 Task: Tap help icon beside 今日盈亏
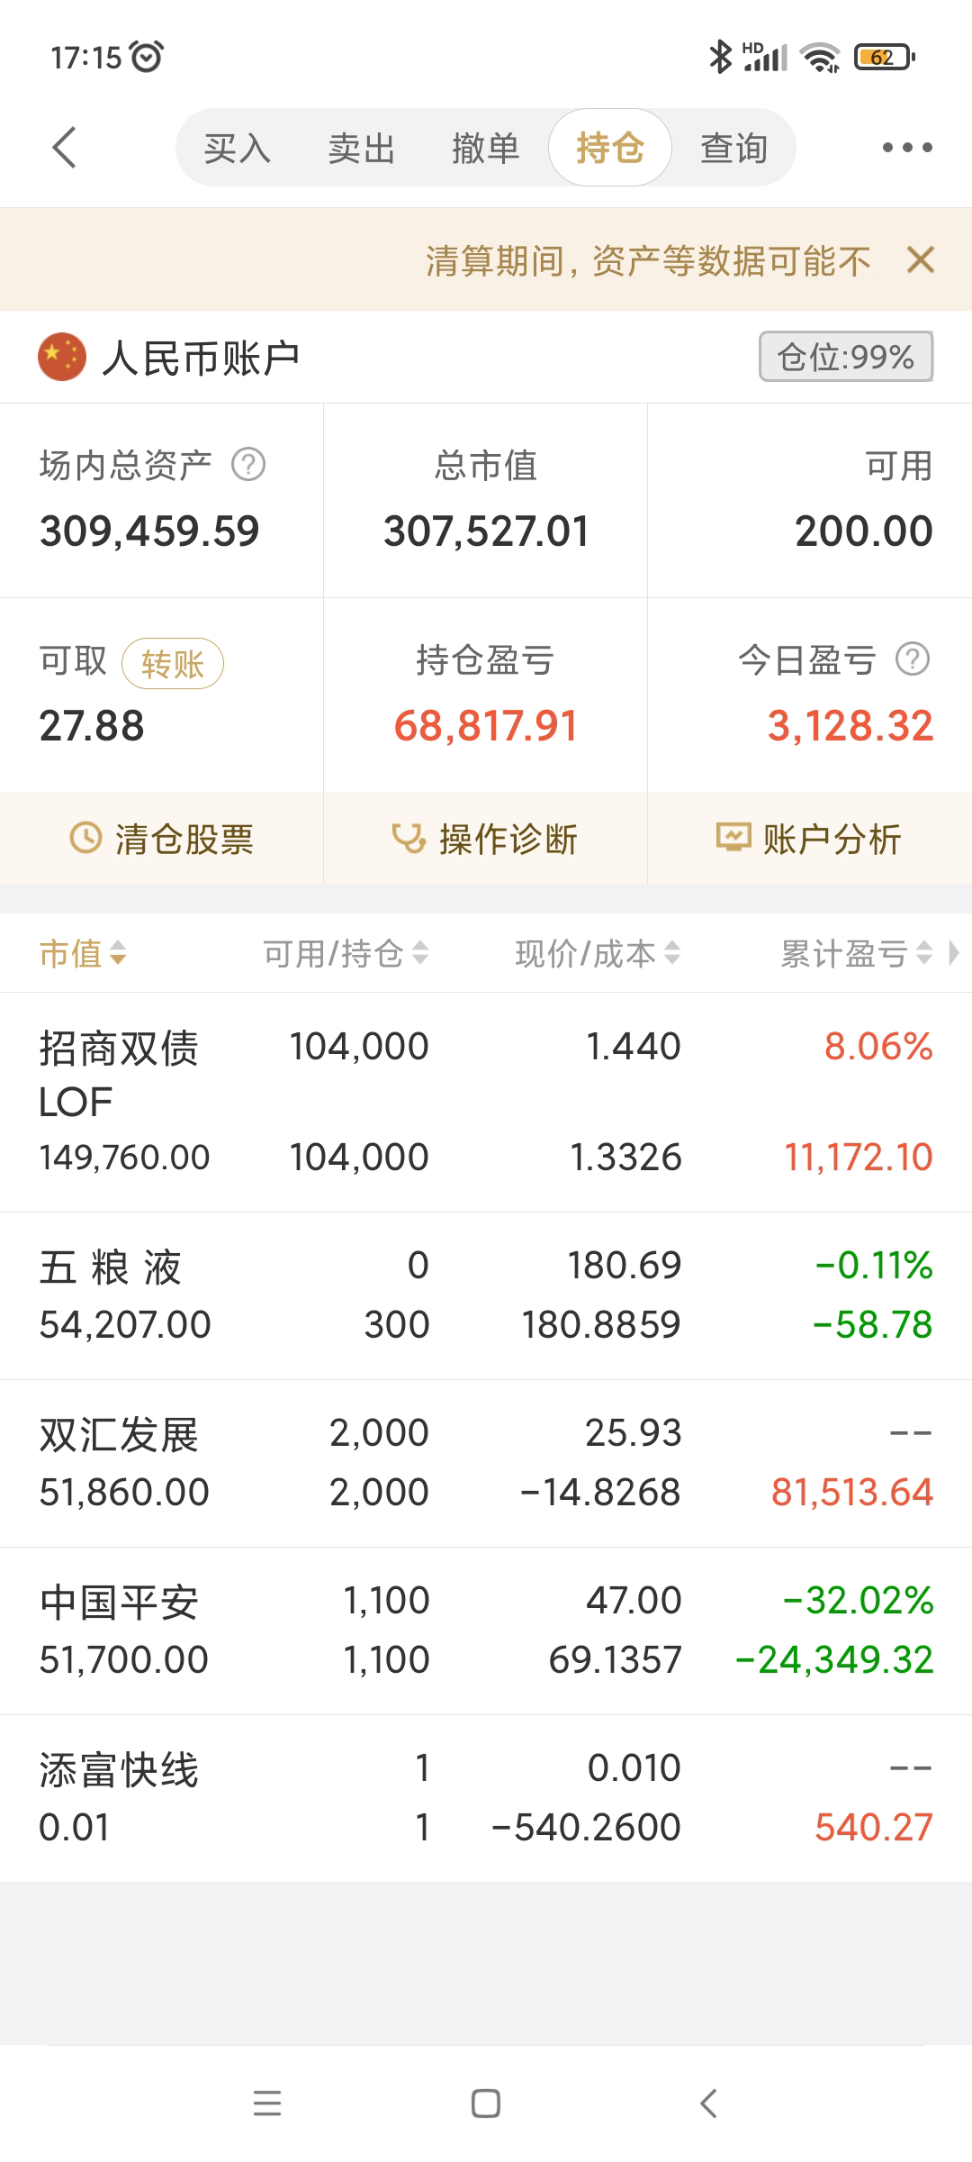click(x=913, y=659)
